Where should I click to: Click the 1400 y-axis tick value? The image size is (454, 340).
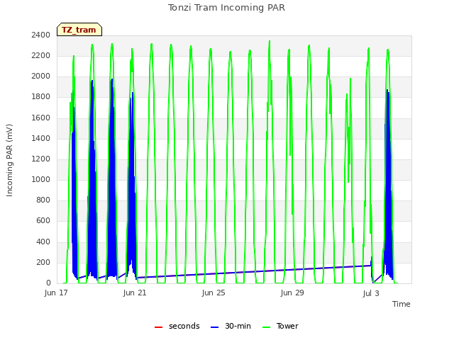point(41,138)
